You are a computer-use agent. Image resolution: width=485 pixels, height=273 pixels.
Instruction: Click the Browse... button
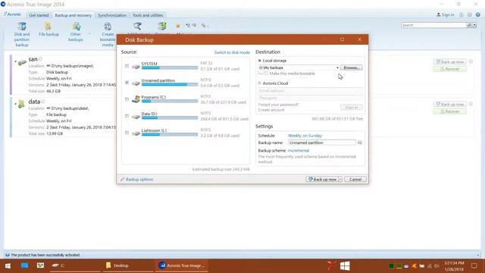coord(351,67)
